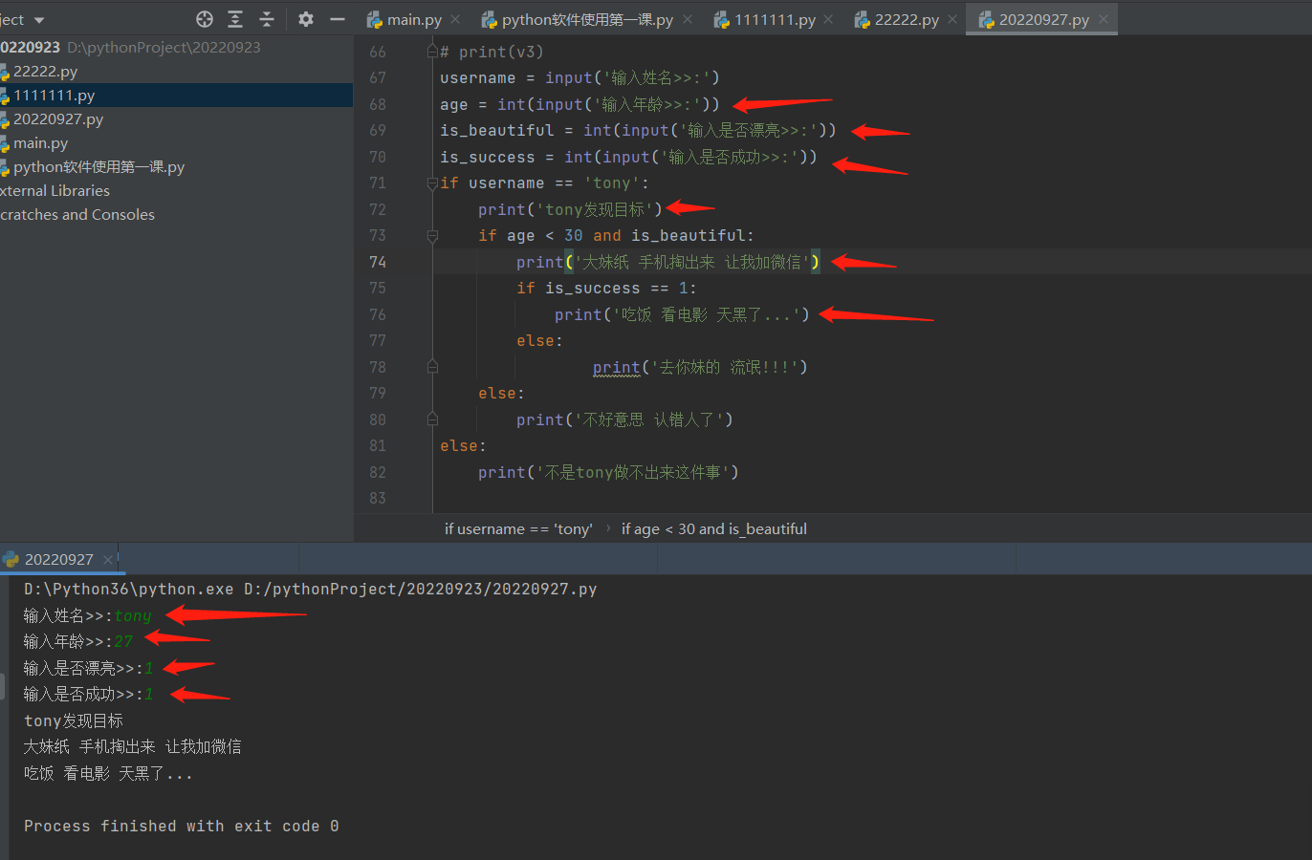
Task: Click console output "大妹纸 手机掏出来 让我加微信"
Action: click(132, 747)
